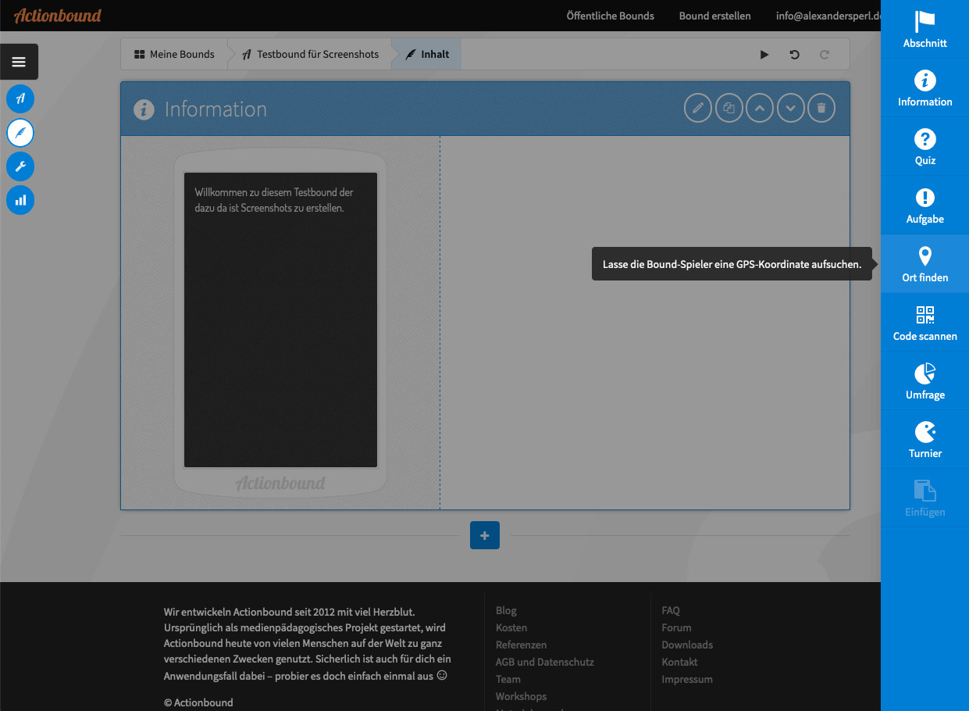Duplicate the Information element
This screenshot has height=711, width=969.
[x=729, y=108]
